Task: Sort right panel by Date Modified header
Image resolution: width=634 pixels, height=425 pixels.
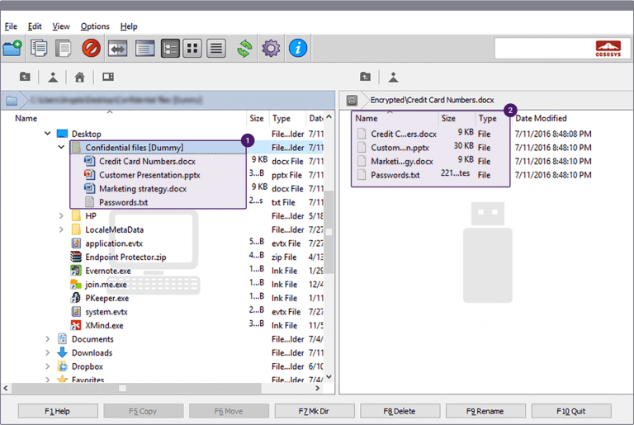Action: click(x=541, y=119)
